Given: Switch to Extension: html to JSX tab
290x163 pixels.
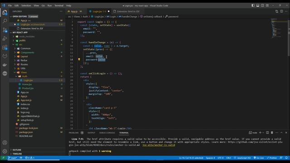Looking at the screenshot, I should pos(128,11).
